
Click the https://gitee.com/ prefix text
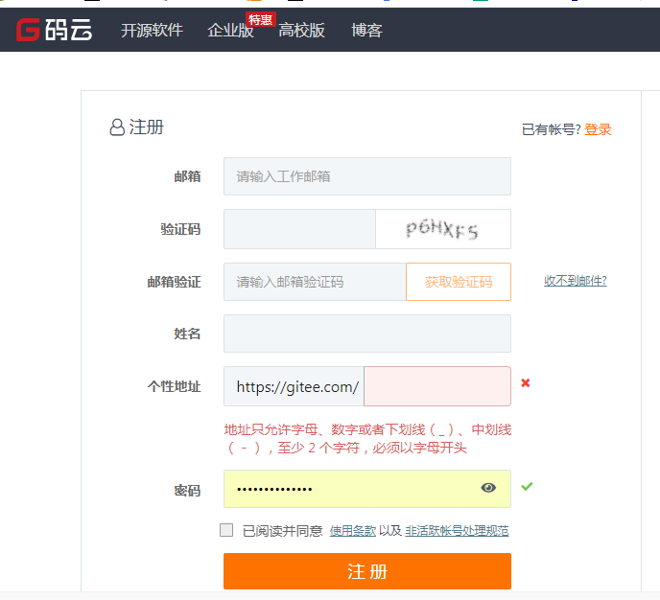(297, 386)
